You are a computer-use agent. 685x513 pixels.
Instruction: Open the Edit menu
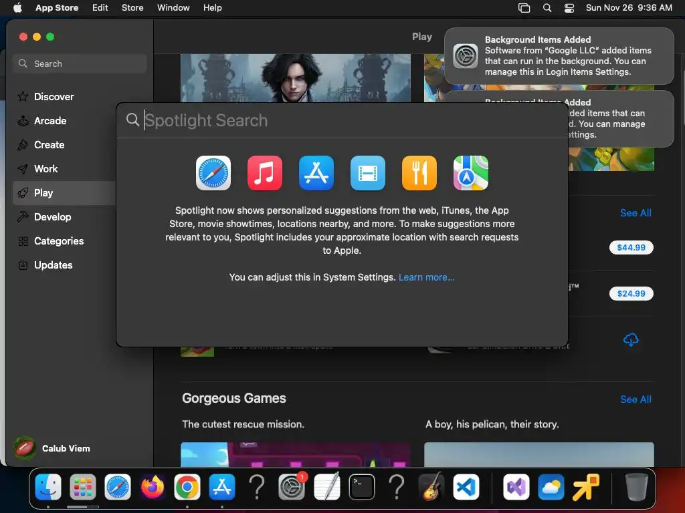(x=100, y=8)
